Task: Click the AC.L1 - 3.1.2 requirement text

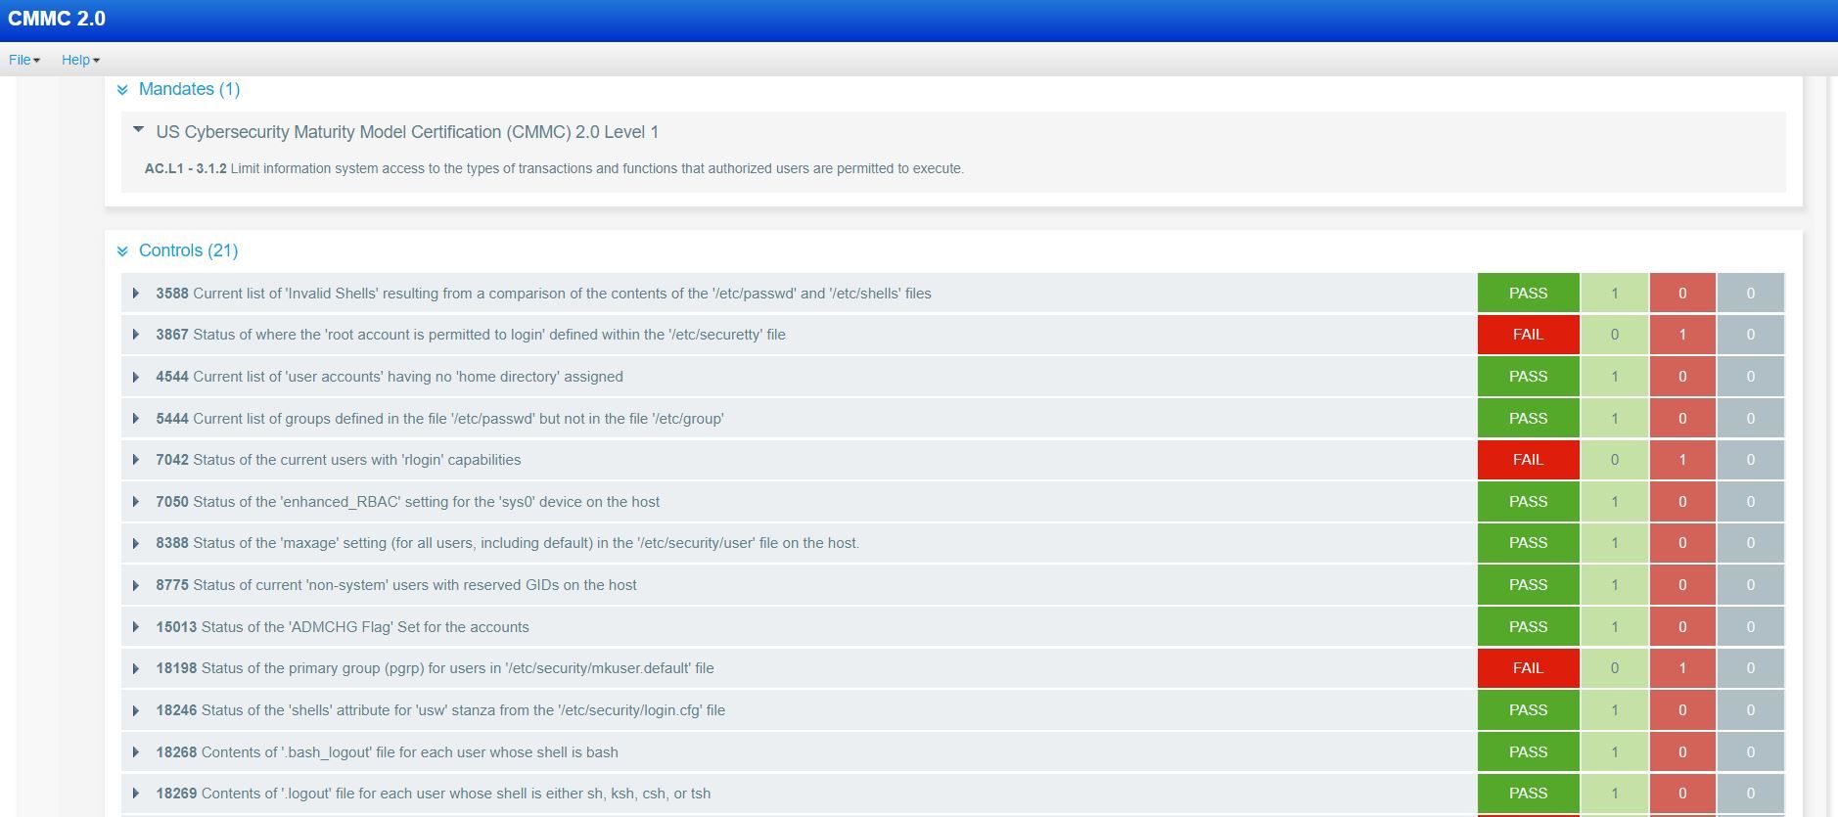Action: (554, 168)
